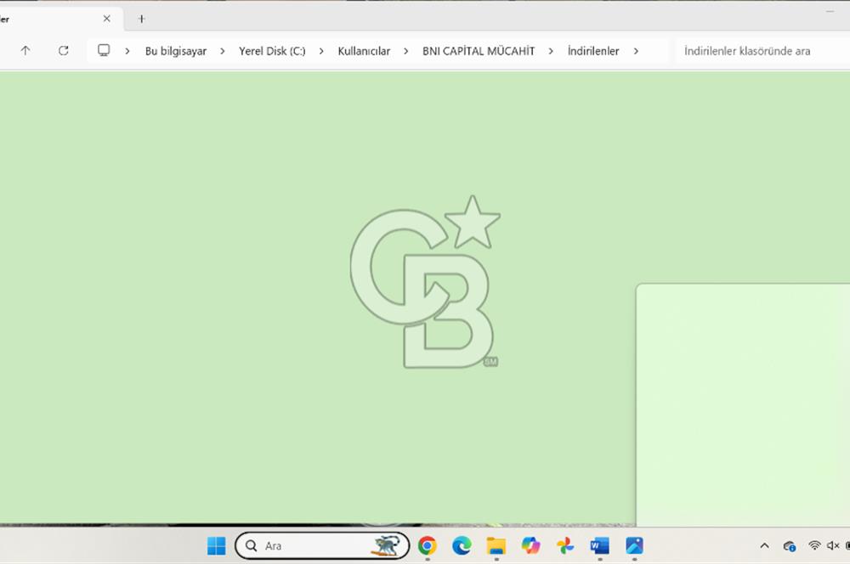Open Copilot from the taskbar
850x564 pixels.
(531, 545)
